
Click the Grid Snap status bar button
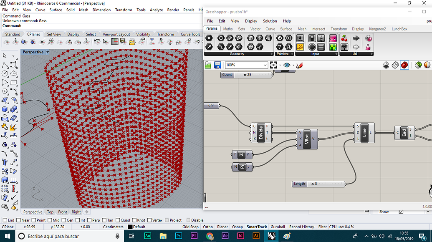pos(190,227)
